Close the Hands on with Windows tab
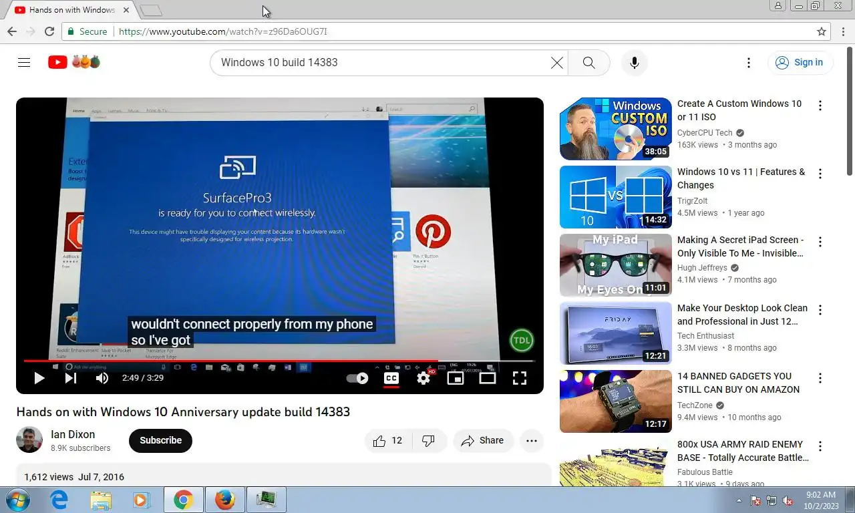This screenshot has height=513, width=855. coord(126,10)
